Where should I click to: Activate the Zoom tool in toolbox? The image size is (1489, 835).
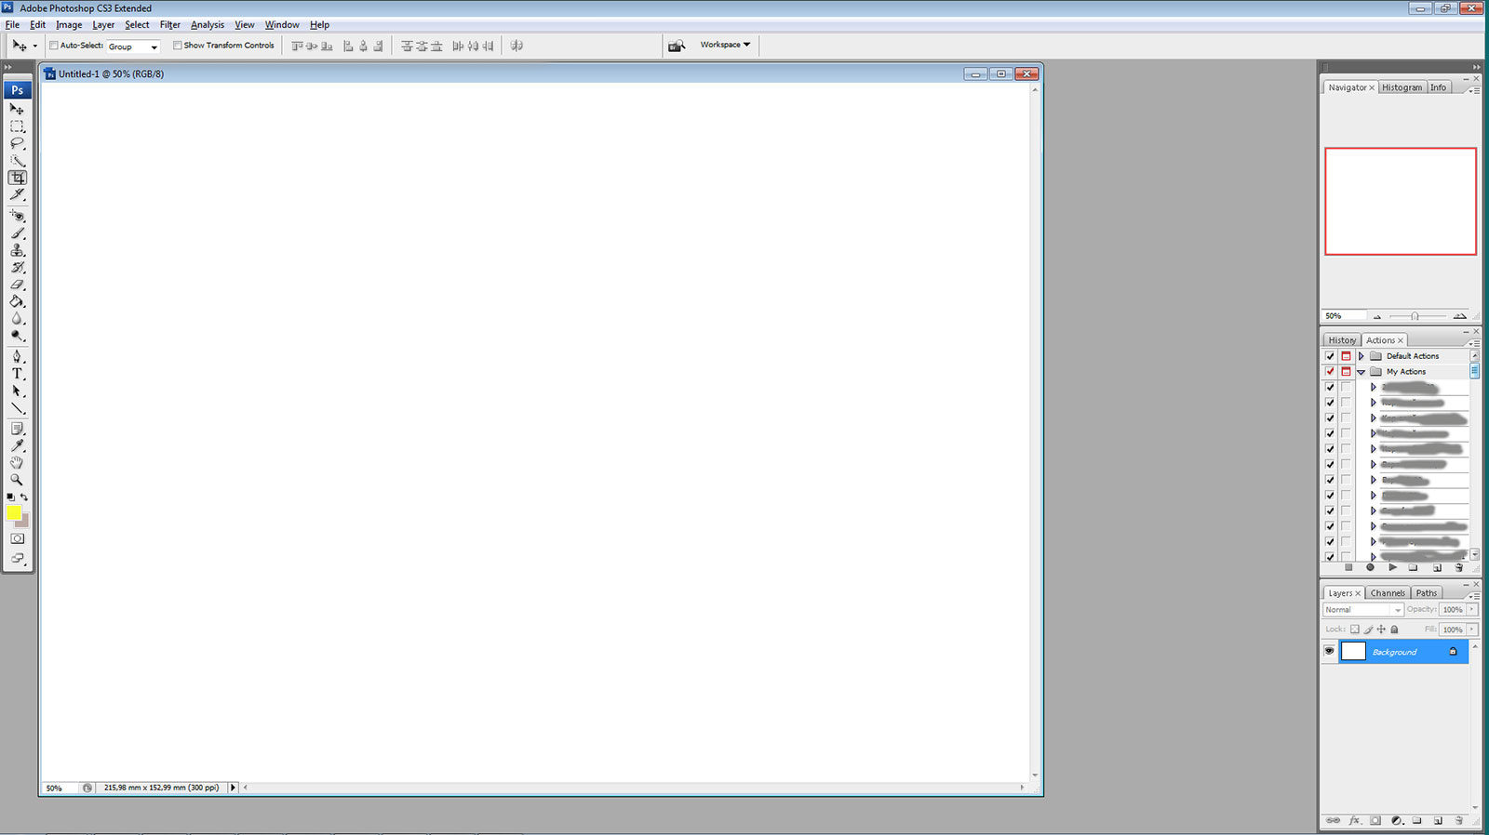(x=17, y=480)
